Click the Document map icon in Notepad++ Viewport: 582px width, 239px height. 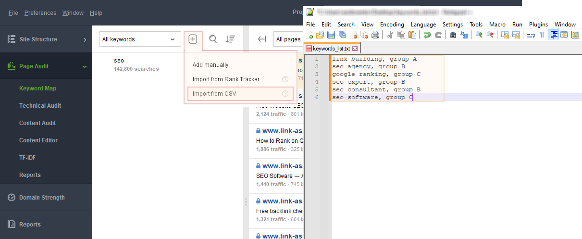(x=574, y=35)
